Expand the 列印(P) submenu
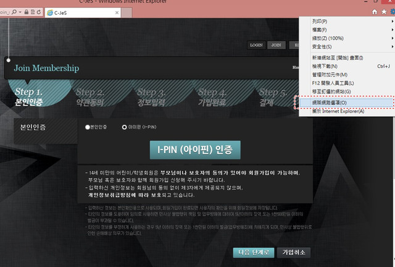Viewport: 395px width, 267px height. [347, 22]
